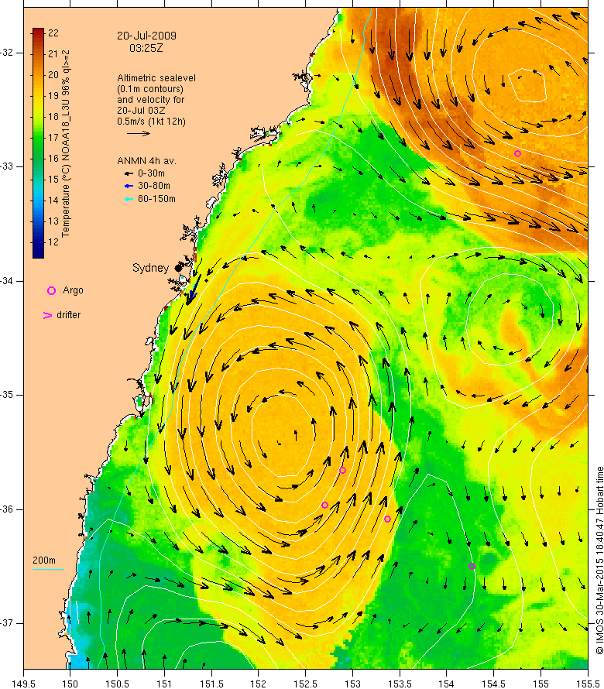Click the 30-80m blue arrow legend
This screenshot has width=604, height=689.
point(129,187)
